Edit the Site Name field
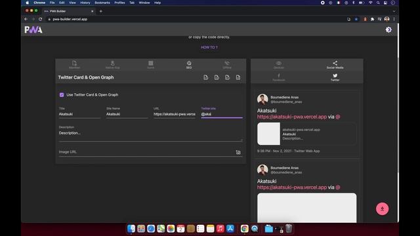The width and height of the screenshot is (420, 236). pyautogui.click(x=127, y=114)
